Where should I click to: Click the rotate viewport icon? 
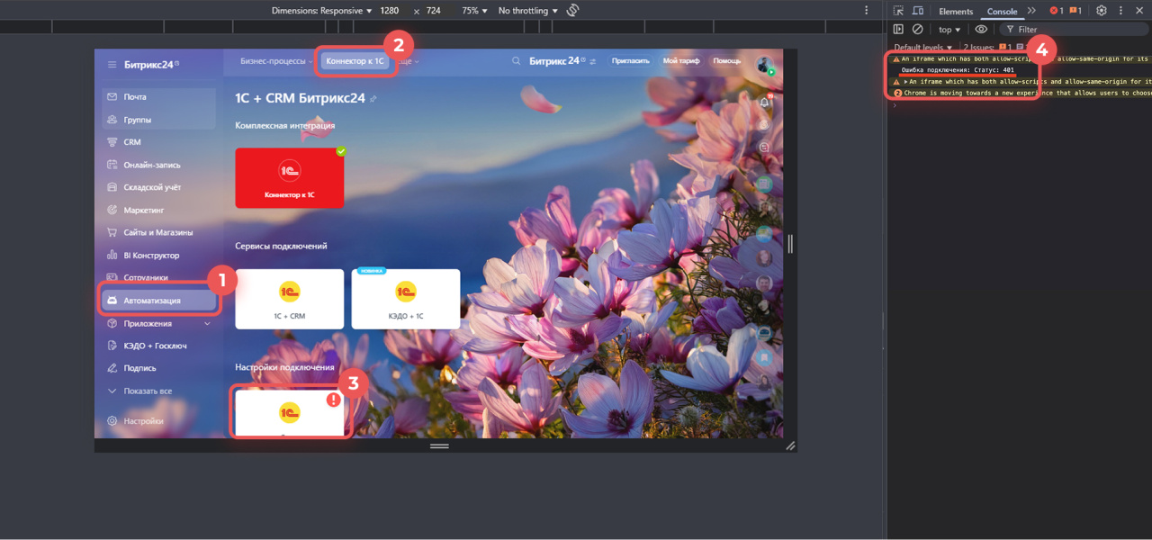click(573, 11)
